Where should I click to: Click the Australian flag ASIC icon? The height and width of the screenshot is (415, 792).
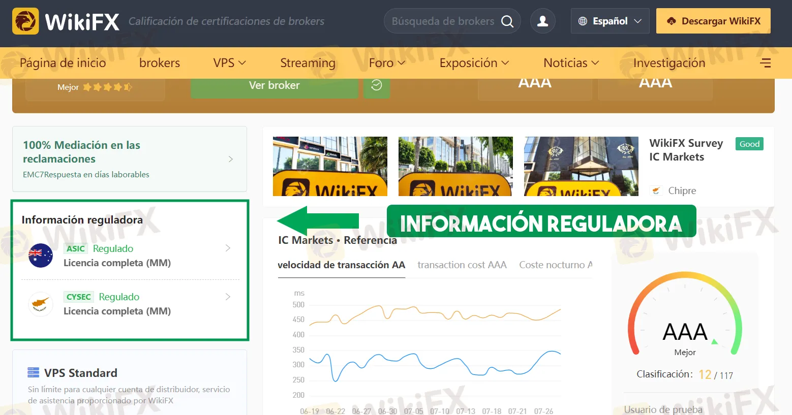(41, 256)
